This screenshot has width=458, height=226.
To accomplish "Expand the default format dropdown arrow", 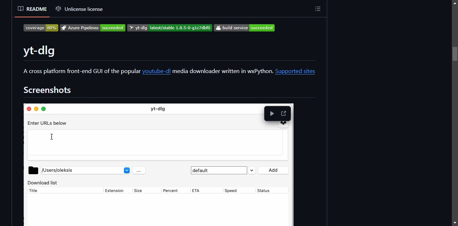I will click(x=252, y=170).
